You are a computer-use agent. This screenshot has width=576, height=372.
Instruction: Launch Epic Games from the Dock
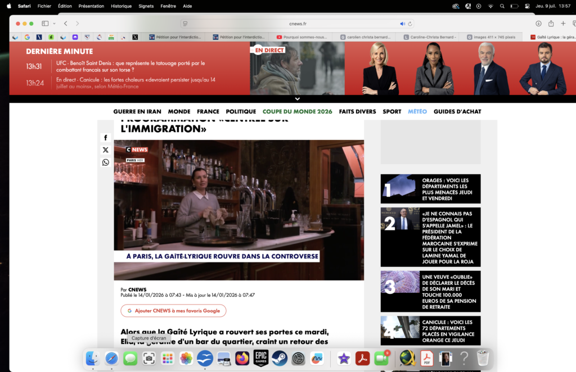(261, 358)
